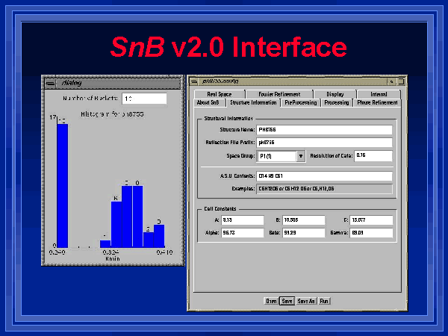Image resolution: width=448 pixels, height=336 pixels.
Task: Switch to the Real Space tab
Action: point(220,95)
